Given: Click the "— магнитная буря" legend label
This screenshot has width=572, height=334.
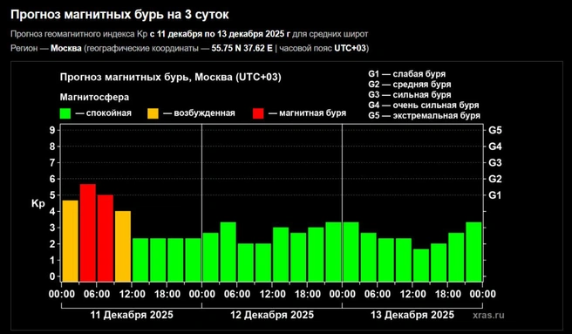Looking at the screenshot, I should click(x=307, y=113).
